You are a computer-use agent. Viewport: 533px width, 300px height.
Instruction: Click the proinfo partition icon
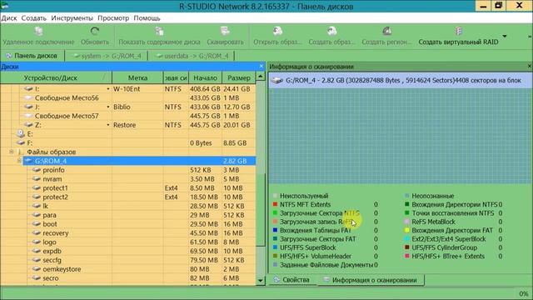tap(37, 170)
